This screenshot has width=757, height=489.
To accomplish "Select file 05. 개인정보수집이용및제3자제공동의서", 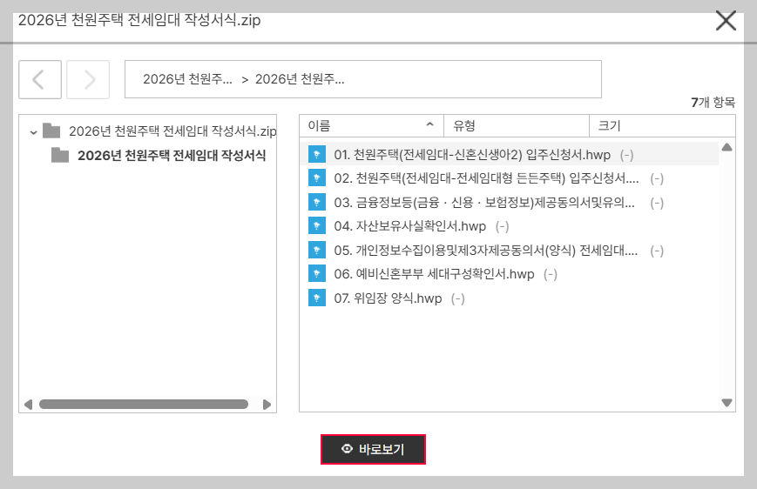I will coord(486,251).
